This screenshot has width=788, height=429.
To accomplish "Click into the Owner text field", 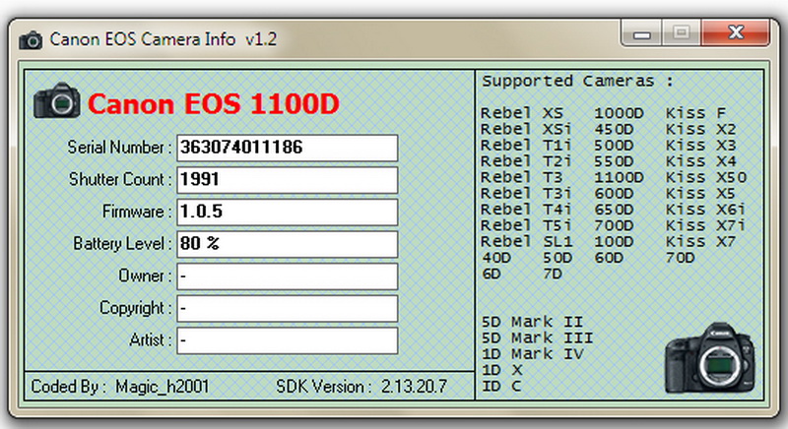I will click(x=287, y=276).
